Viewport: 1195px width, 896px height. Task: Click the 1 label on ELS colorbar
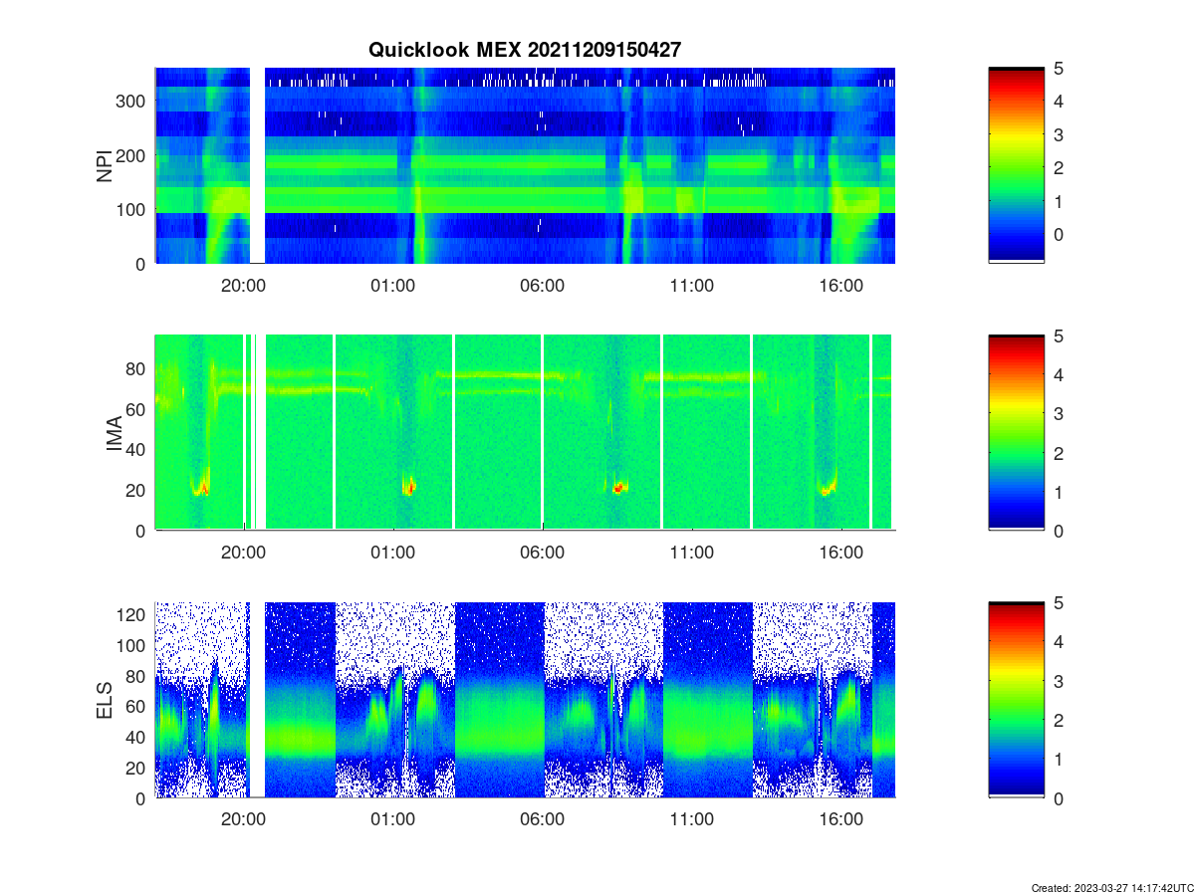click(x=1057, y=759)
